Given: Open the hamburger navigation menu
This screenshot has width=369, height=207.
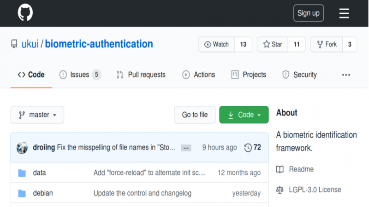Looking at the screenshot, I should pyautogui.click(x=344, y=13).
